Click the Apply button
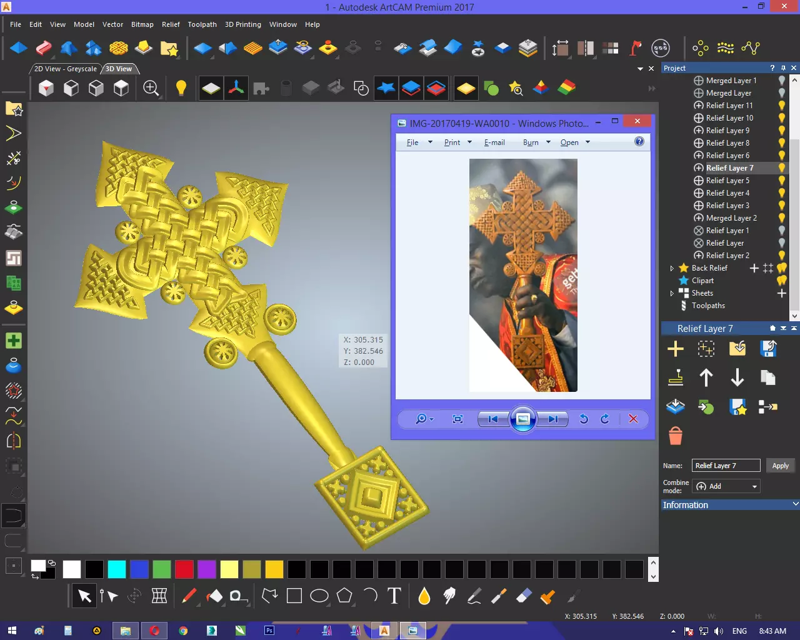The height and width of the screenshot is (640, 800). point(780,466)
